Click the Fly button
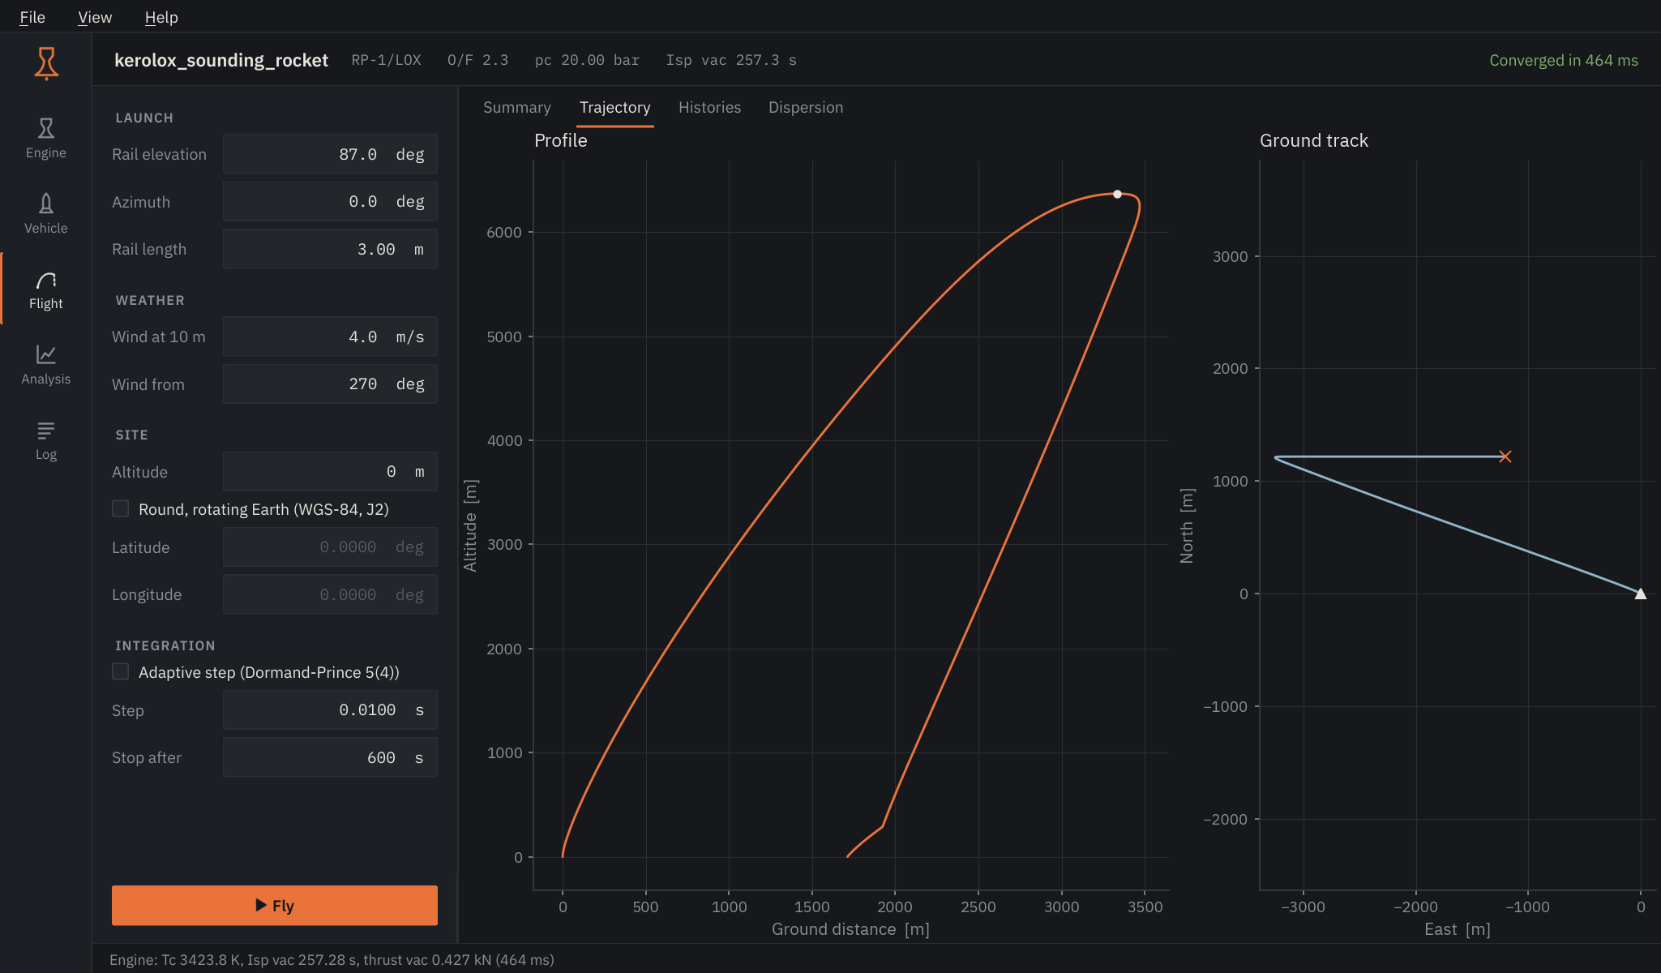Viewport: 1661px width, 973px height. click(275, 905)
